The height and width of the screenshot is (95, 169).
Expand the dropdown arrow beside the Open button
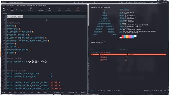[16, 9]
